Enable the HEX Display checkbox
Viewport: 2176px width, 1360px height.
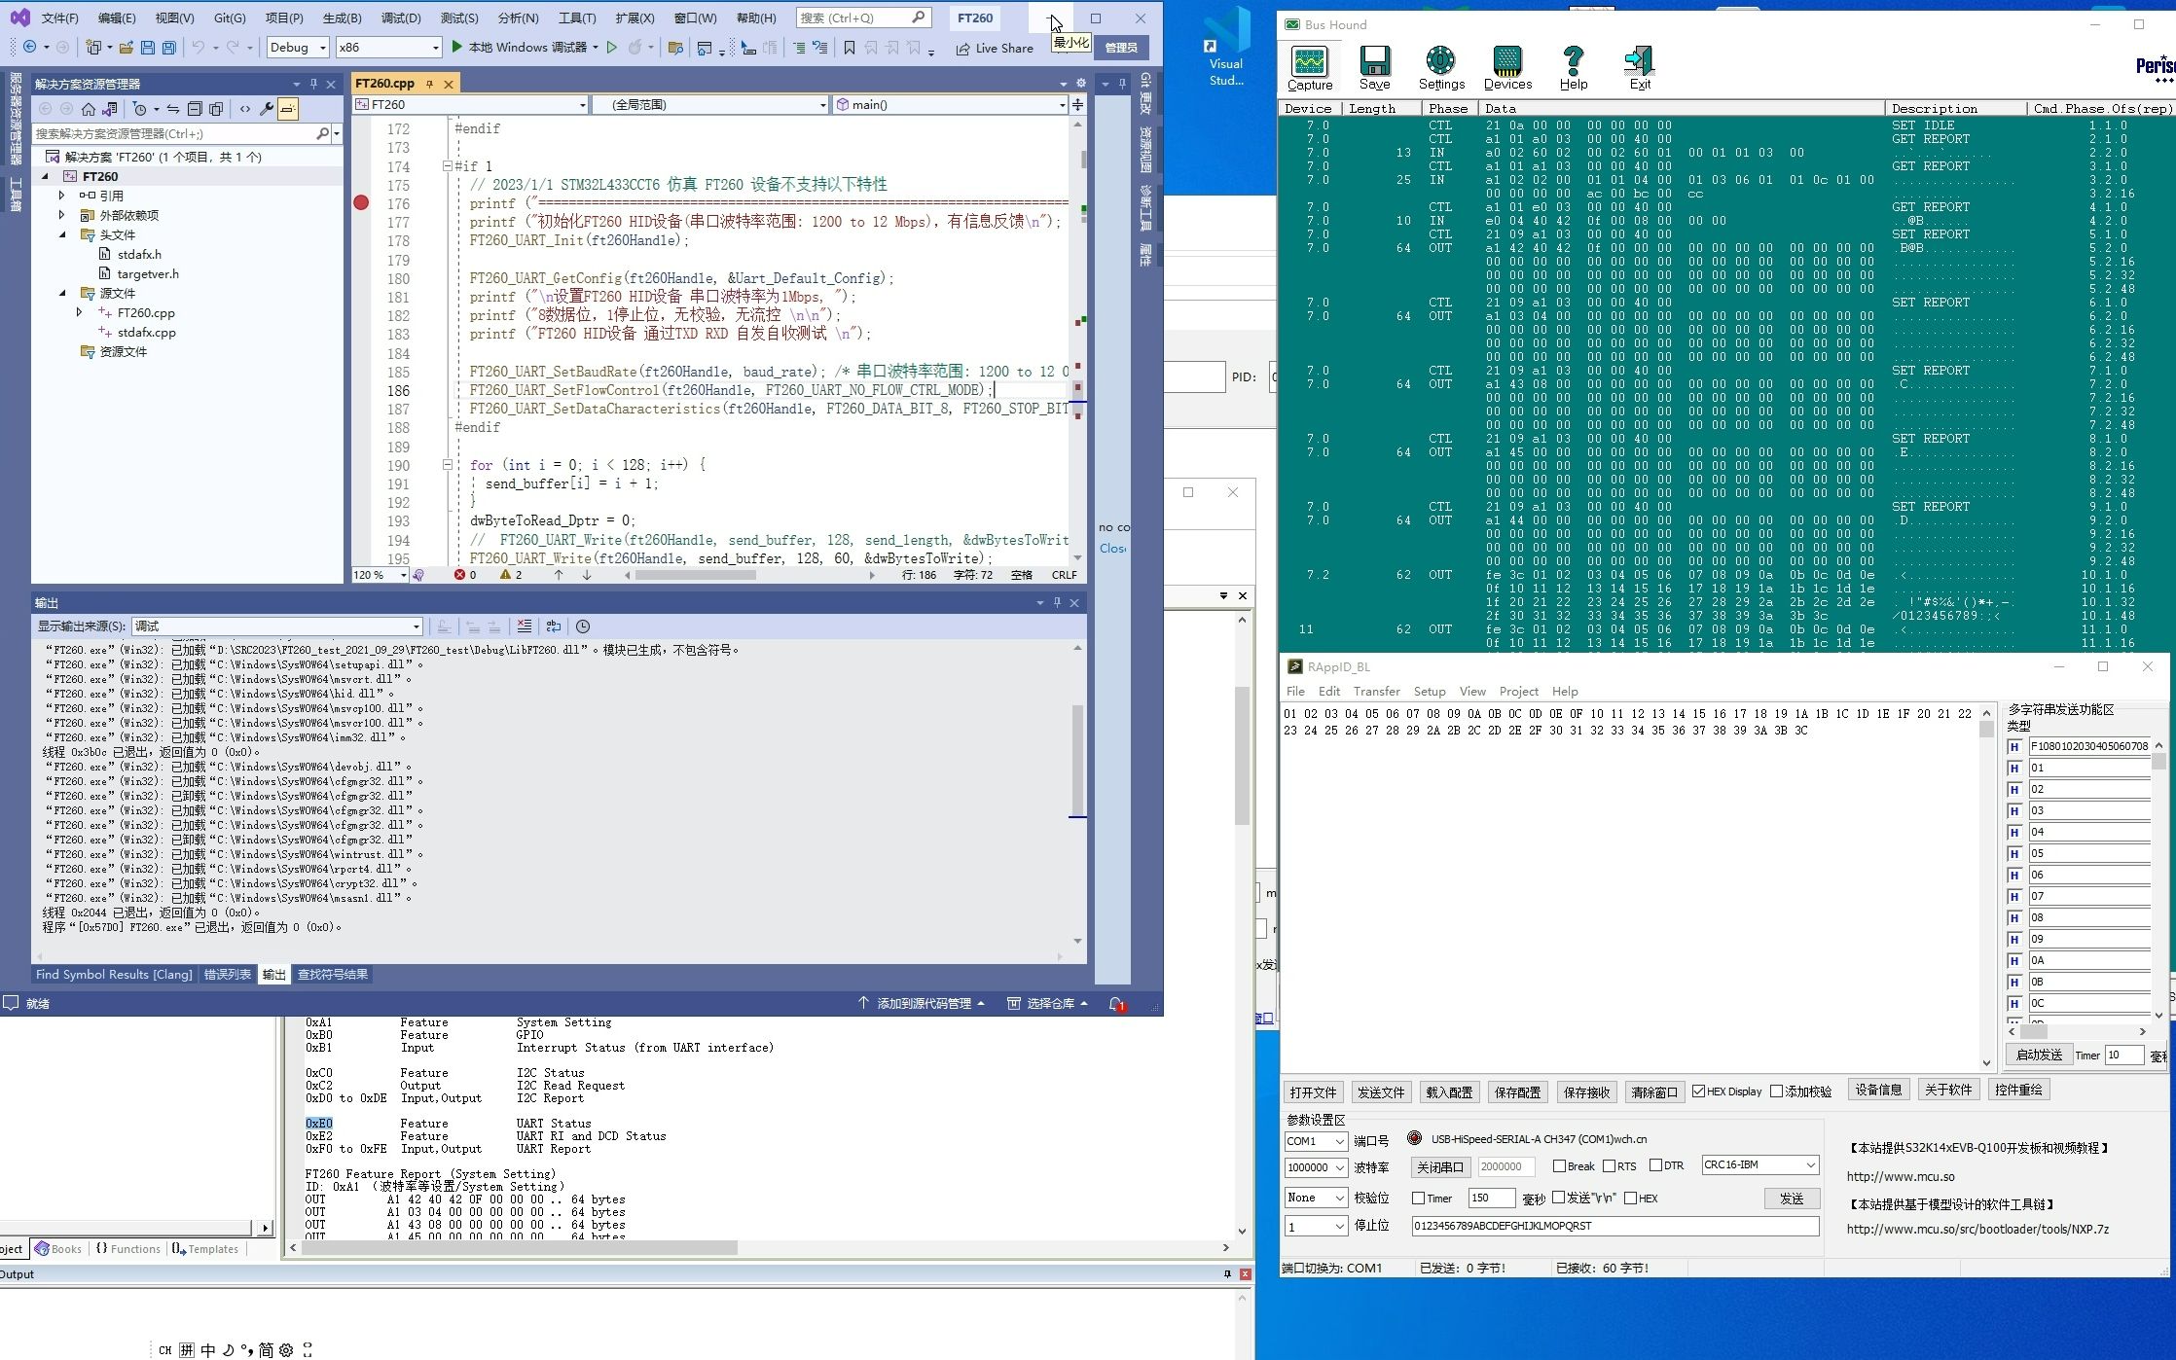pos(1699,1091)
